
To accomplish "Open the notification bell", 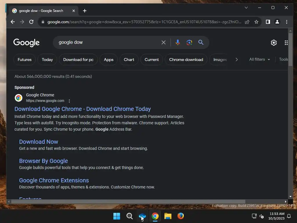I will [x=289, y=216].
